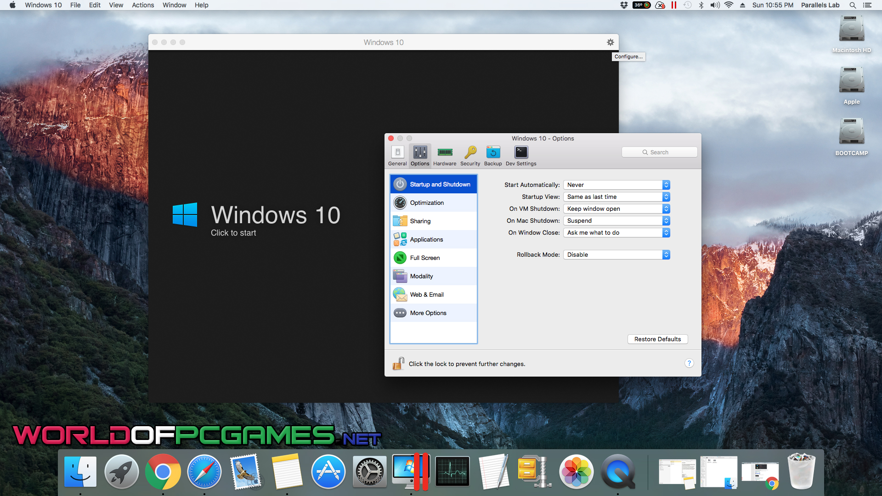Viewport: 882px width, 496px height.
Task: Expand the On Mac Shutdown dropdown
Action: tap(616, 220)
